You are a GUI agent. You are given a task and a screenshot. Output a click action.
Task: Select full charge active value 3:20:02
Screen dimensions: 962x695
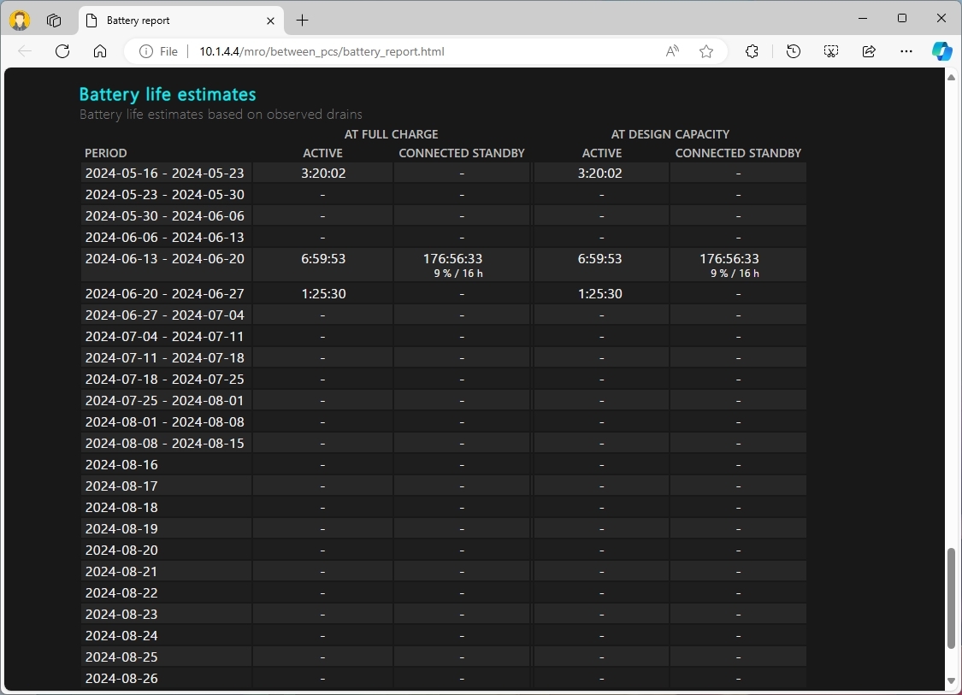coord(323,173)
